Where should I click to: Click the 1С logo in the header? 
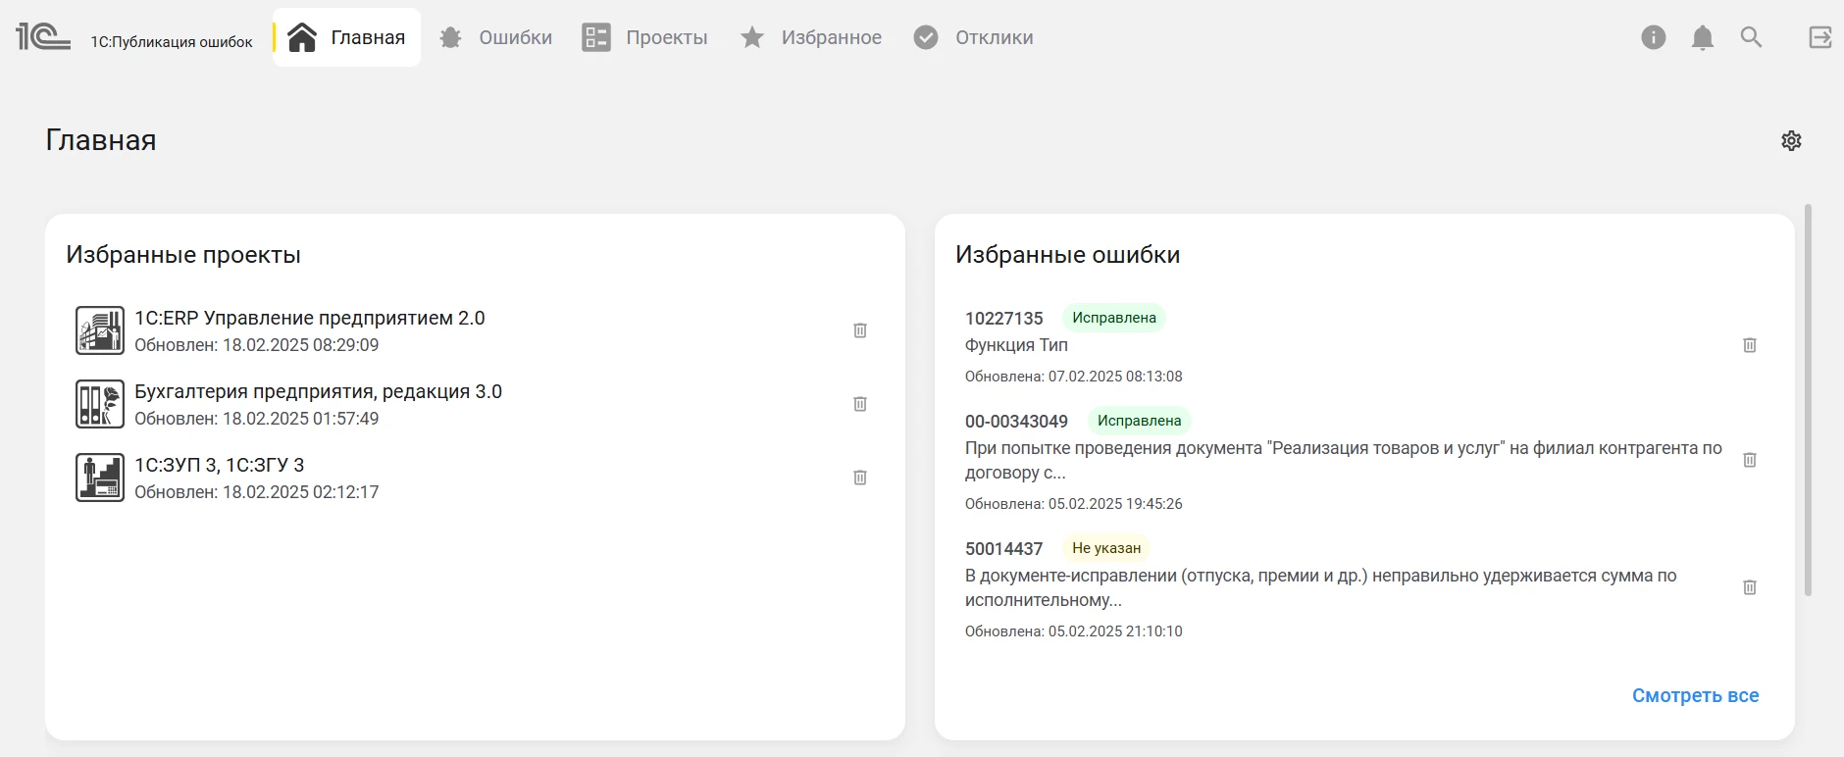coord(43,37)
